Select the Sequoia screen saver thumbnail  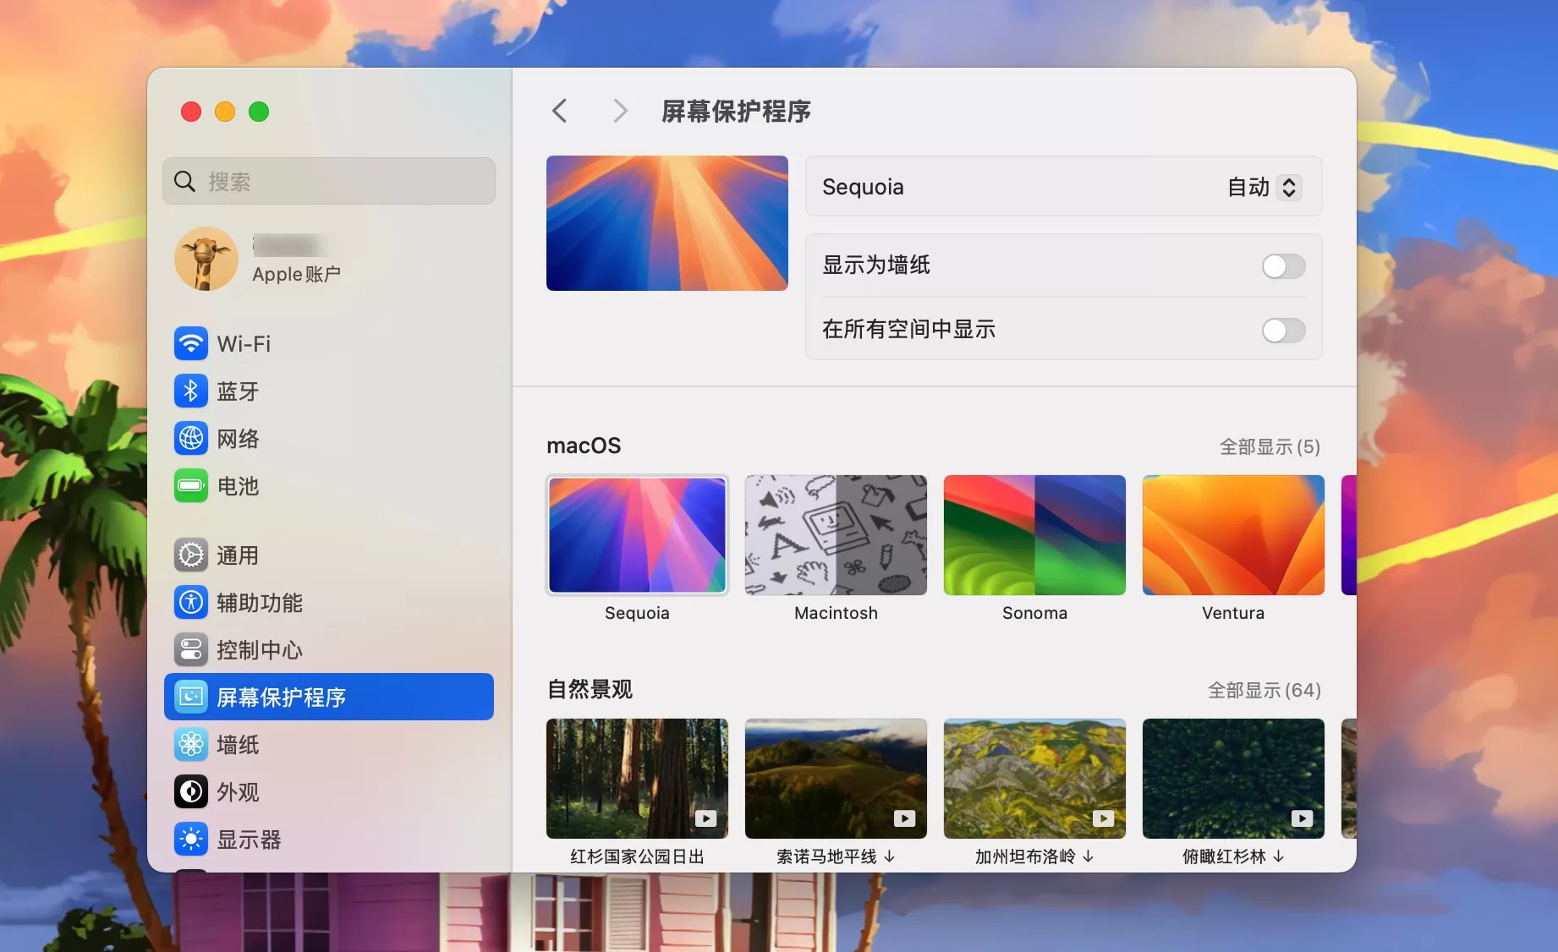pos(637,535)
